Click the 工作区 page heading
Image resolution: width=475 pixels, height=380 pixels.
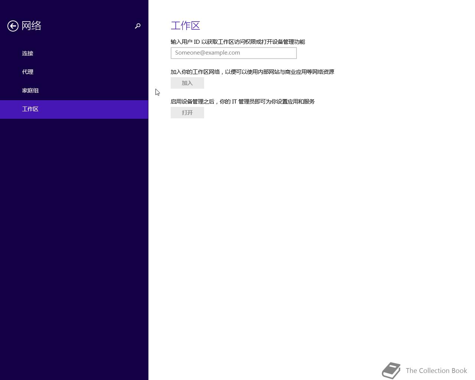(x=186, y=26)
